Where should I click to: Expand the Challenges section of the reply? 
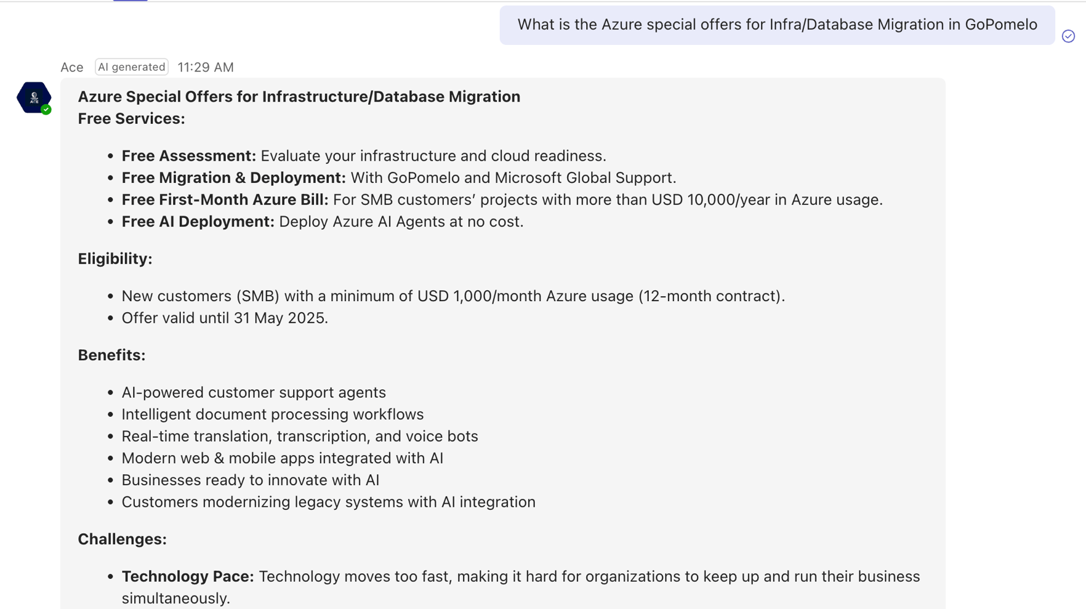122,539
